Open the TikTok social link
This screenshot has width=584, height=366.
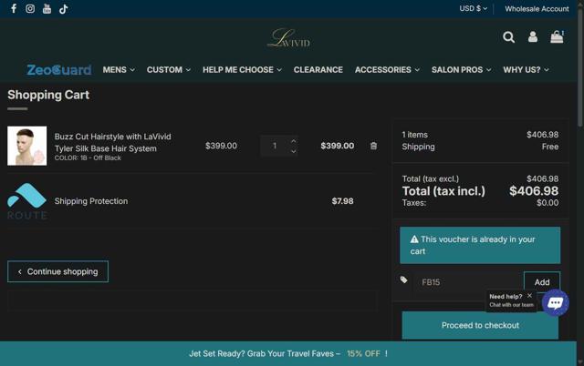64,8
